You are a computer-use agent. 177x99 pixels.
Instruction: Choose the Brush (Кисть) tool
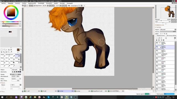(x=12, y=55)
